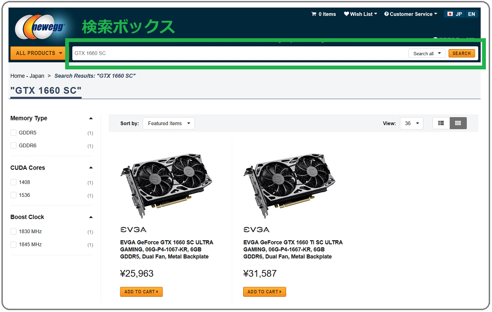492x312 pixels.
Task: Switch to list view icon
Action: [x=441, y=123]
